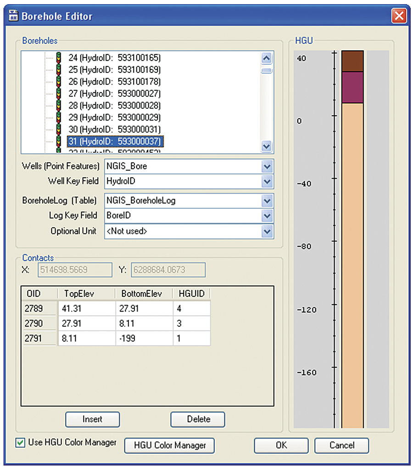Open the Wells (Point Features) dropdown
Image resolution: width=413 pixels, height=468 pixels.
tap(267, 167)
